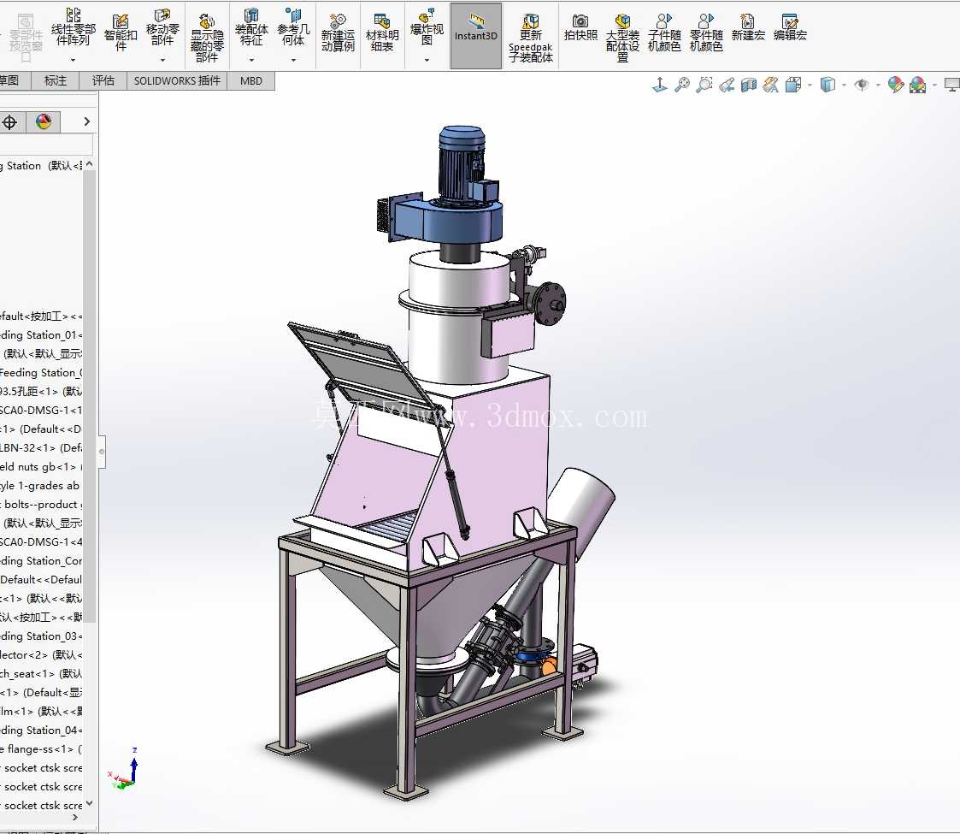The height and width of the screenshot is (834, 960).
Task: Open Large Assembly Settings (大型装配体设置)
Action: click(x=622, y=38)
